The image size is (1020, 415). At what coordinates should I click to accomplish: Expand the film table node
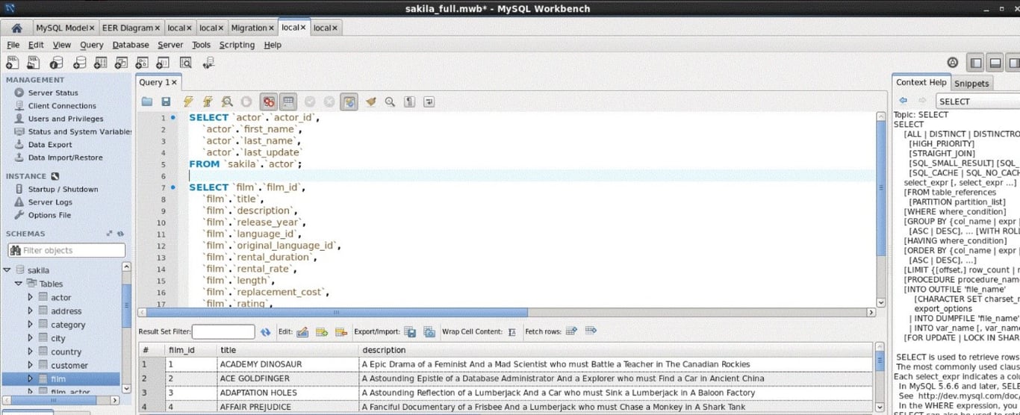31,378
